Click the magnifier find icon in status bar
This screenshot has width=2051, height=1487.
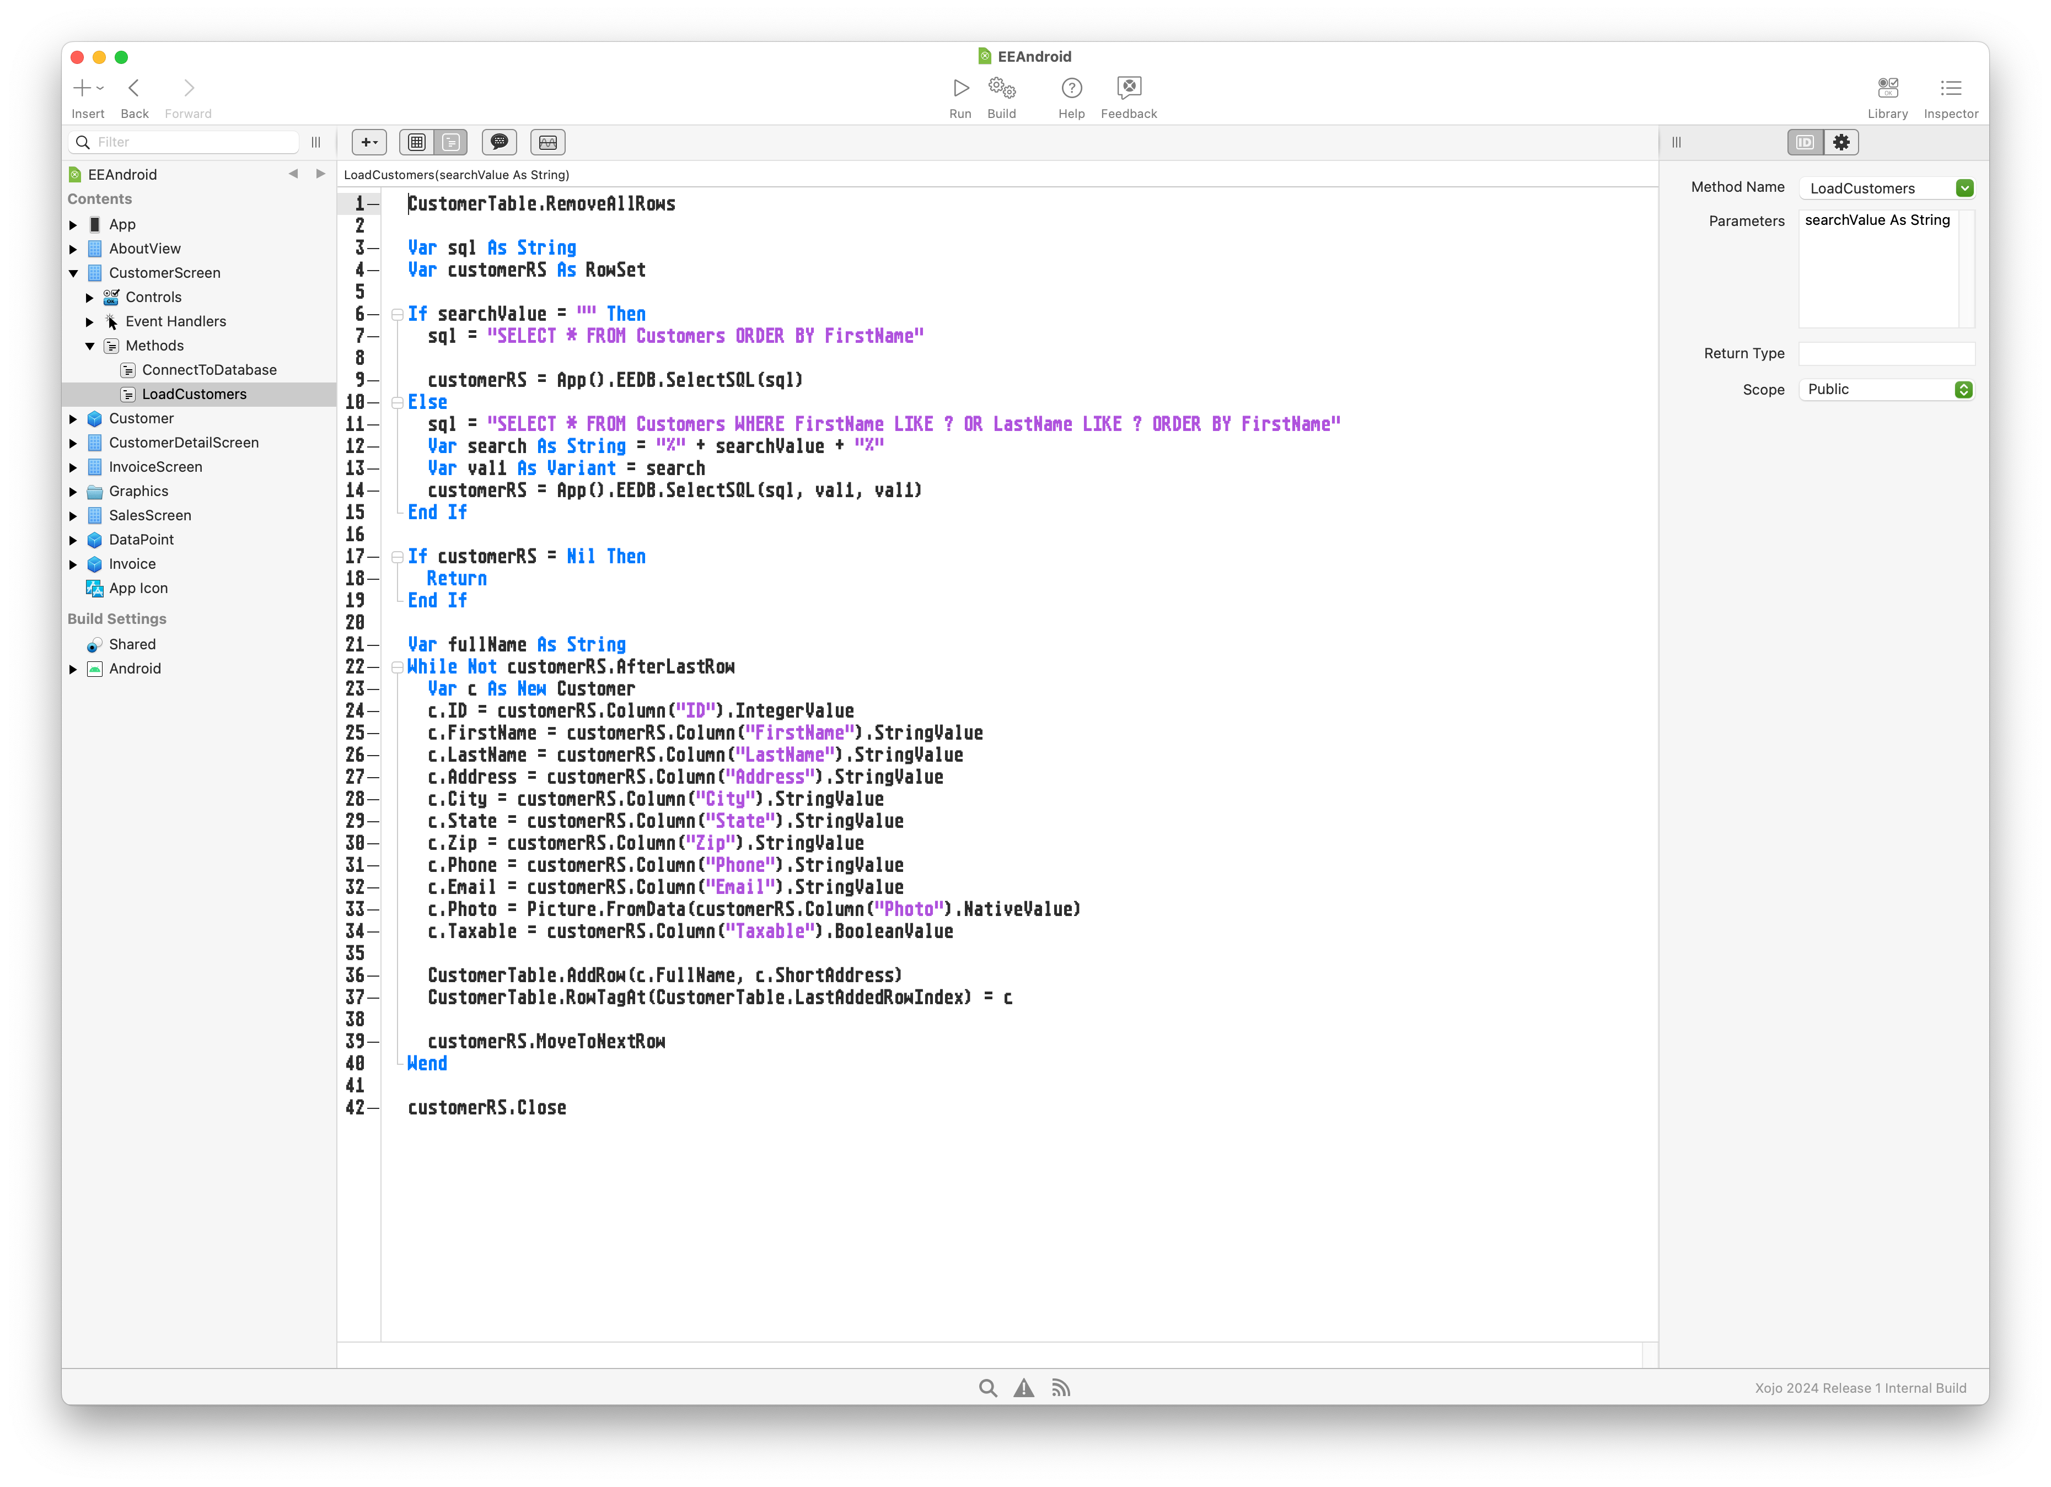(x=987, y=1388)
